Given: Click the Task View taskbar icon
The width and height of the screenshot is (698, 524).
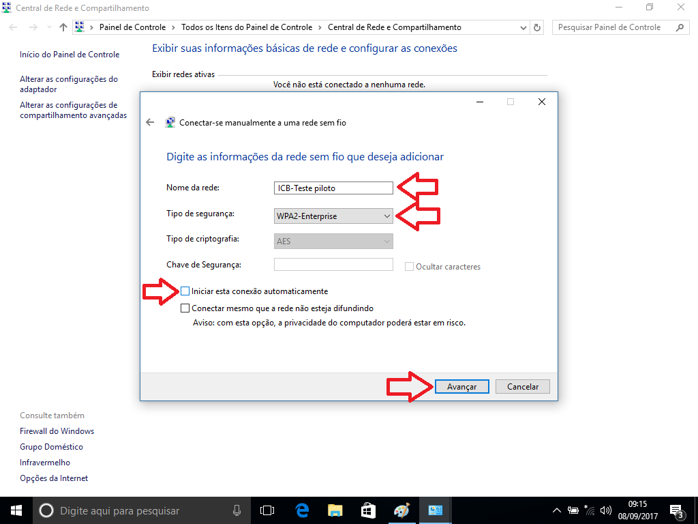Looking at the screenshot, I should click(267, 510).
